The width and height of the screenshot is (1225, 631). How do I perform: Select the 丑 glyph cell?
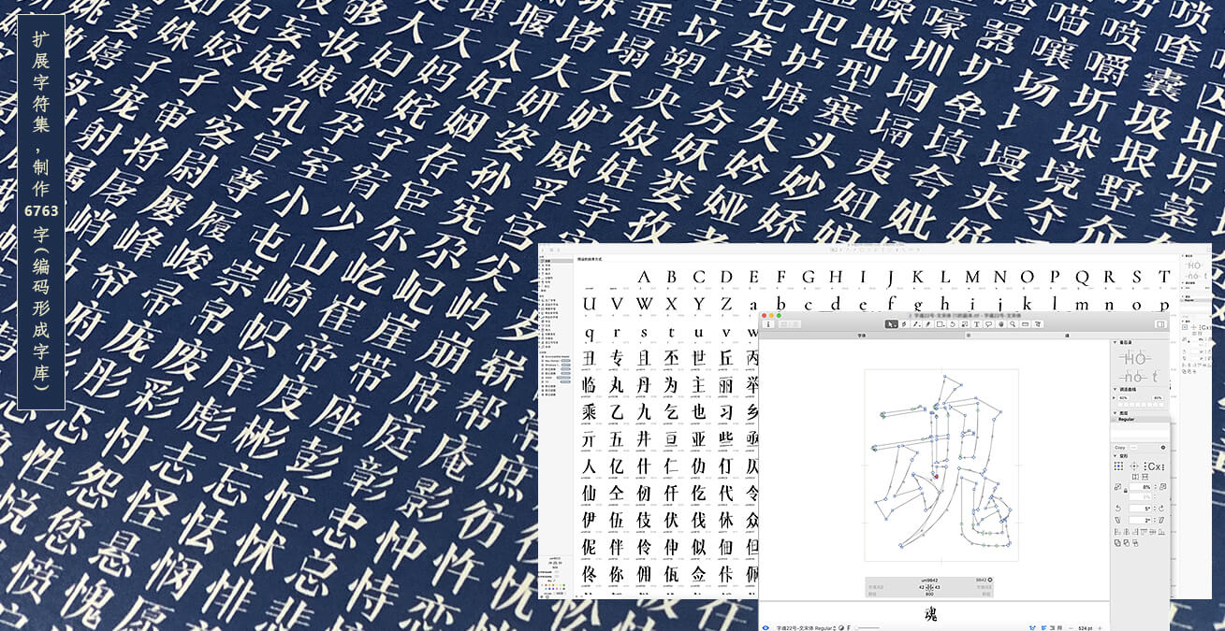point(589,358)
